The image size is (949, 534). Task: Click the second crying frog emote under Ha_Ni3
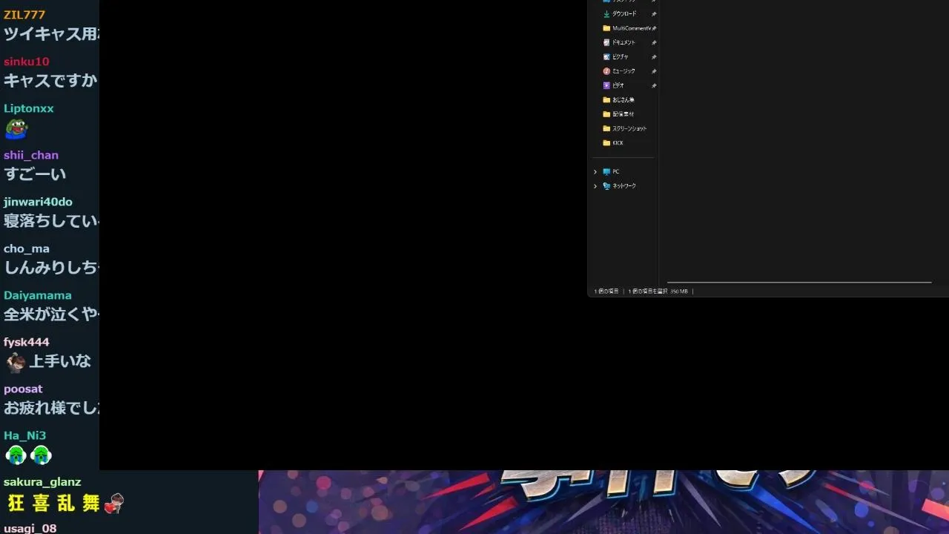(x=41, y=455)
